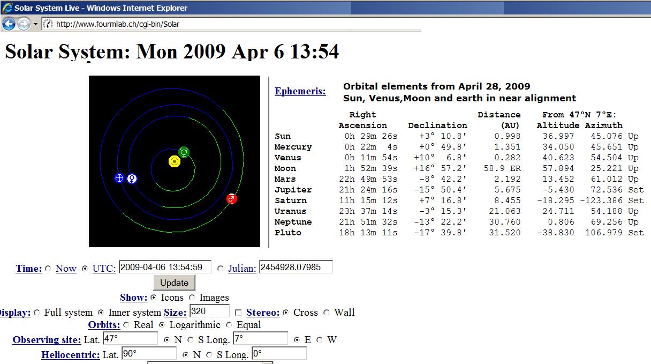Click the Jupiter row label
Image resolution: width=651 pixels, height=364 pixels.
[x=293, y=190]
